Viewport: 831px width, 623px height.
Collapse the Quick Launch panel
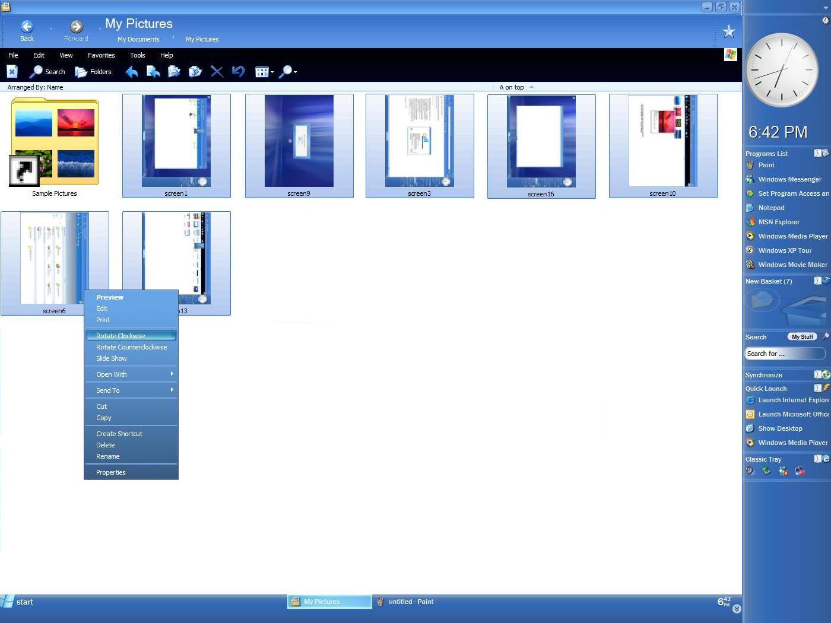(x=817, y=389)
